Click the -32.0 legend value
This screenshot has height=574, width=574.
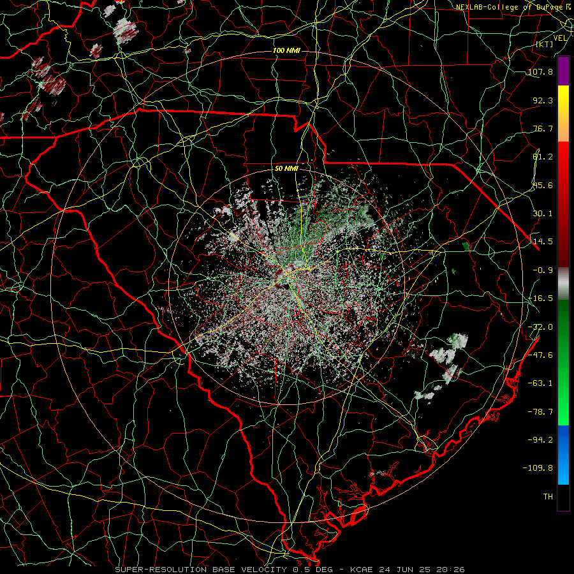click(x=540, y=327)
